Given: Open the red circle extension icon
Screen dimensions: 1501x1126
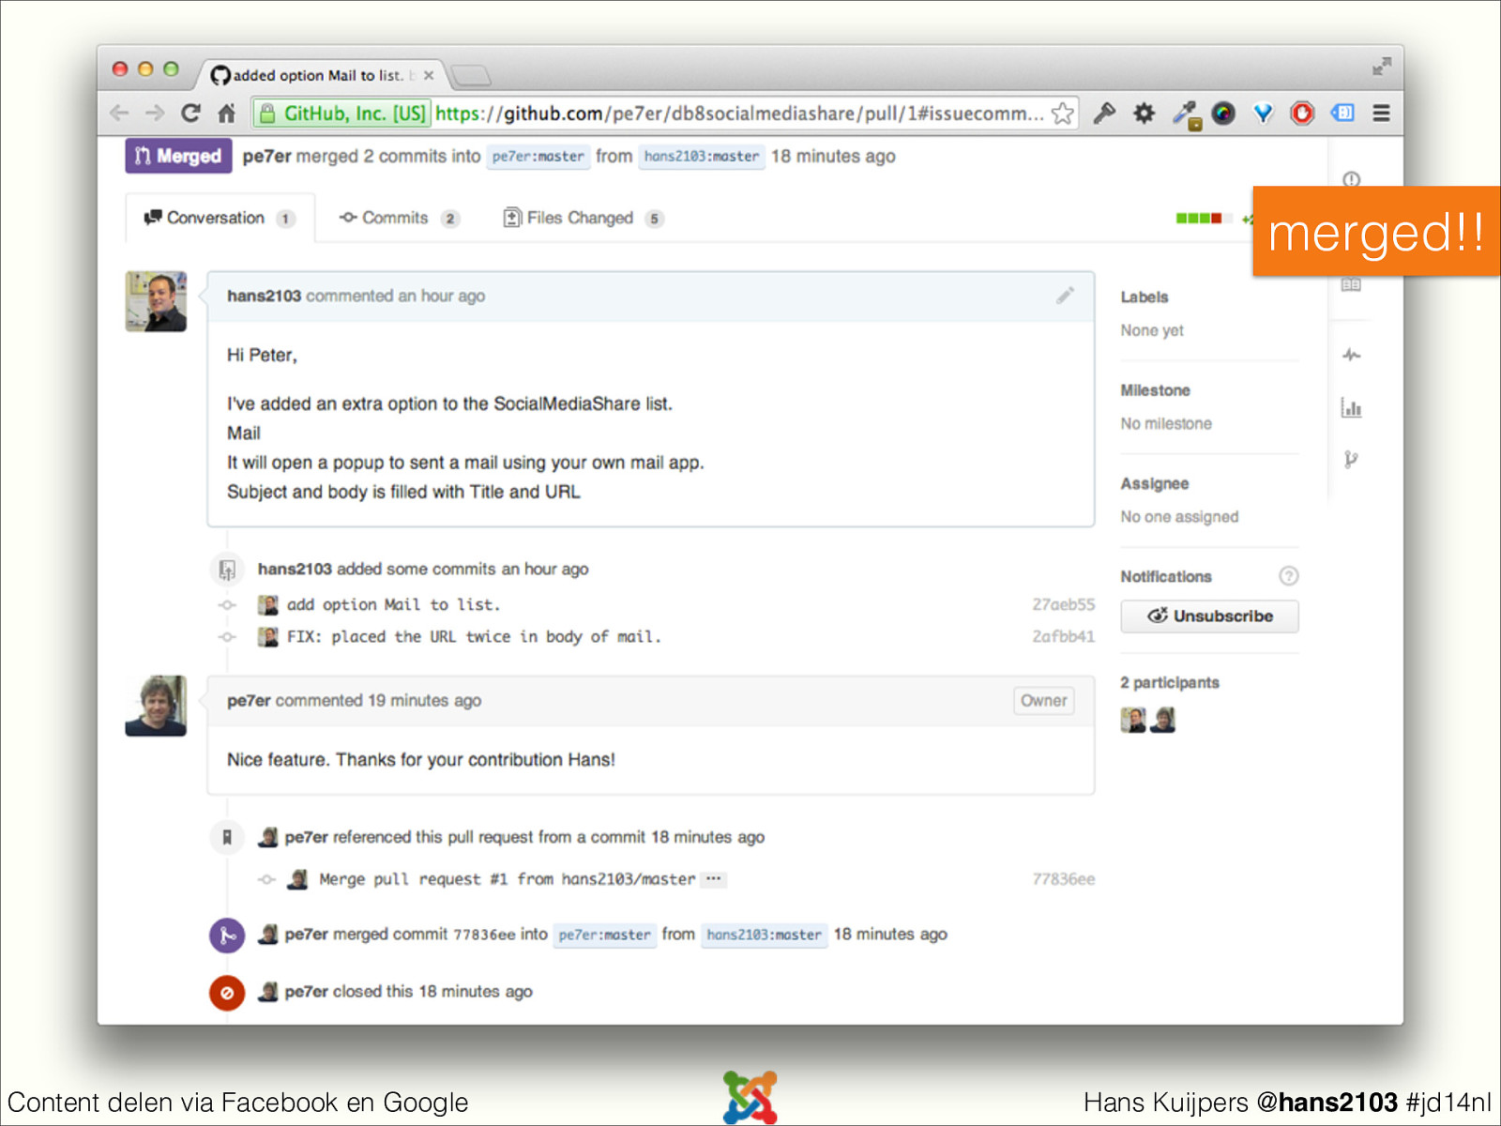Looking at the screenshot, I should [x=1302, y=114].
